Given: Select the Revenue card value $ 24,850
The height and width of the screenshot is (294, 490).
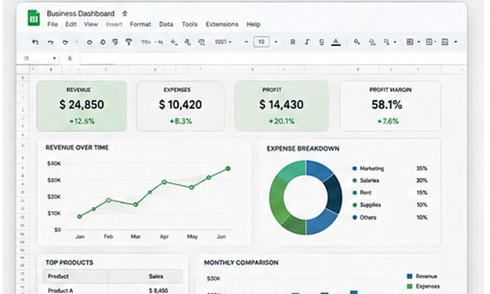Looking at the screenshot, I should click(x=82, y=104).
